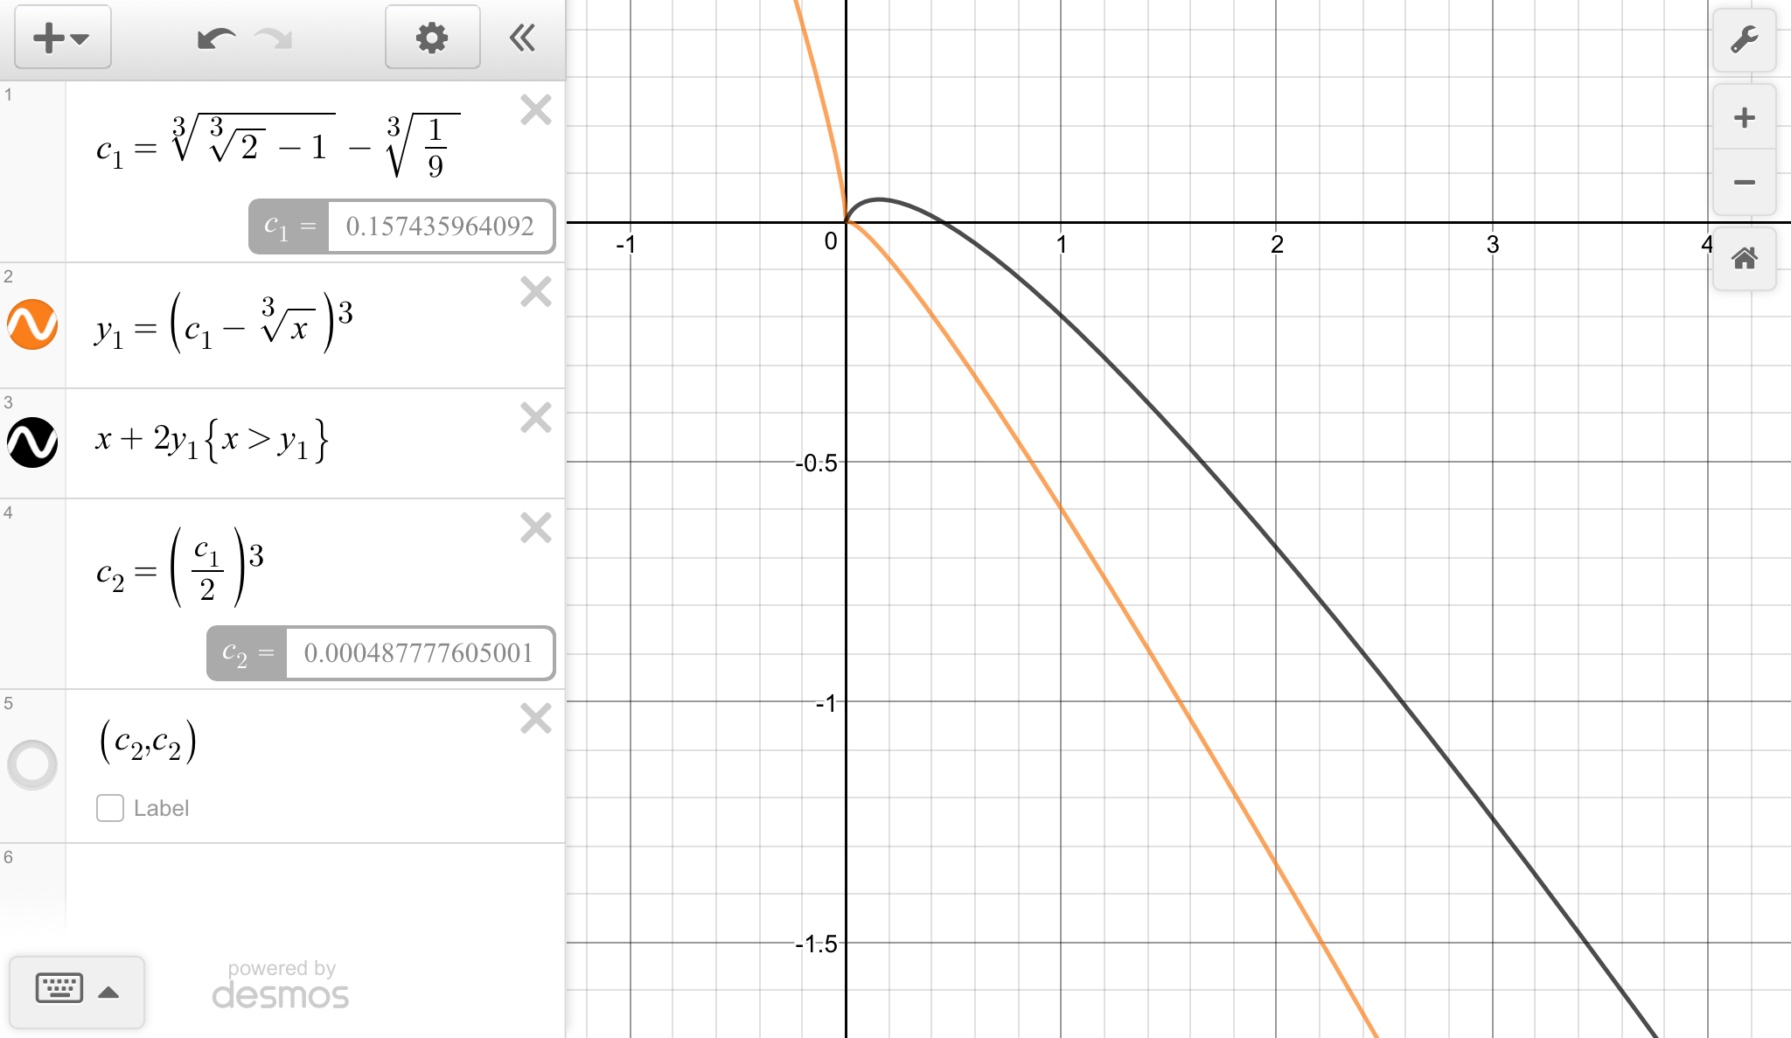Zoom out with the minus button
The width and height of the screenshot is (1791, 1038).
coord(1744,182)
